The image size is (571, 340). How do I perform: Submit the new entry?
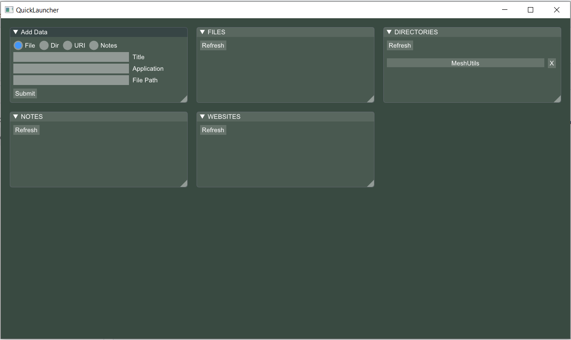coord(24,93)
